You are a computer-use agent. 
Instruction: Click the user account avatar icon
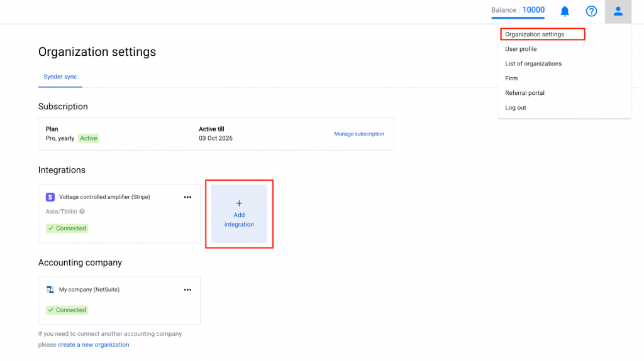tap(618, 11)
